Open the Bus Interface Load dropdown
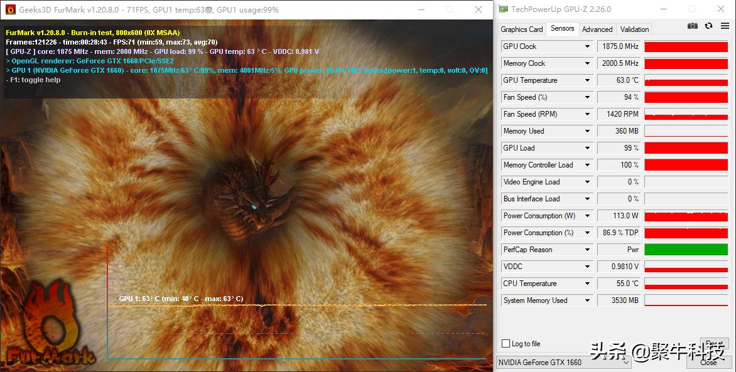The width and height of the screenshot is (736, 372). pos(587,199)
